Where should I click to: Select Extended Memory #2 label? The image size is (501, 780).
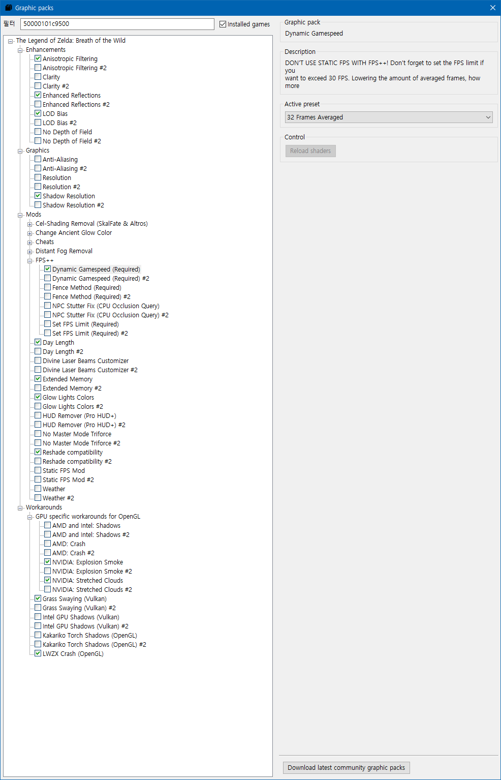72,388
